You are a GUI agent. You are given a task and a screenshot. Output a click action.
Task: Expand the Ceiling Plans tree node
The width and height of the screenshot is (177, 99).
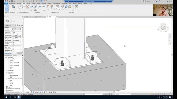tap(7, 72)
